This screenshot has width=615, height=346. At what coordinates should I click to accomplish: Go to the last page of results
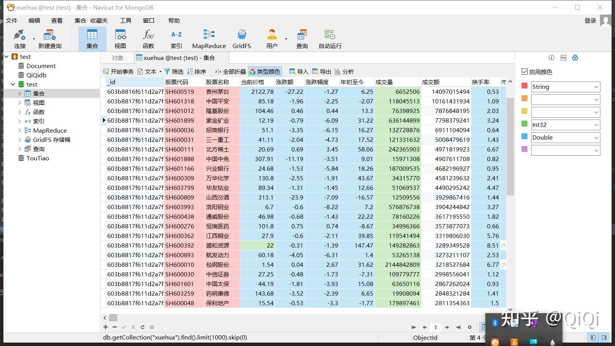coord(458,327)
